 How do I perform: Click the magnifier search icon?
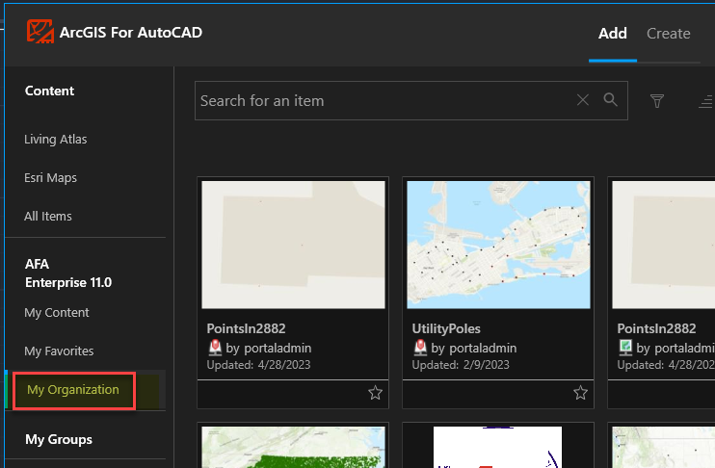(611, 100)
